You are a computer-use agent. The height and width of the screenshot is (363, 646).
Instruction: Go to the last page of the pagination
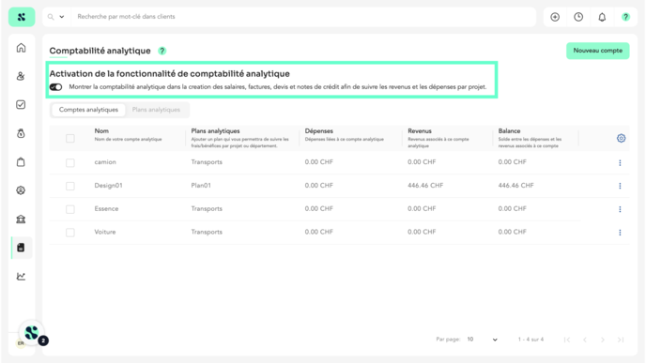621,340
